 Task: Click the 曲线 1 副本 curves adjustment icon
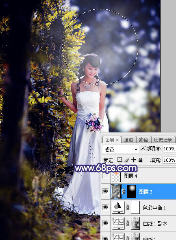[x=118, y=223]
